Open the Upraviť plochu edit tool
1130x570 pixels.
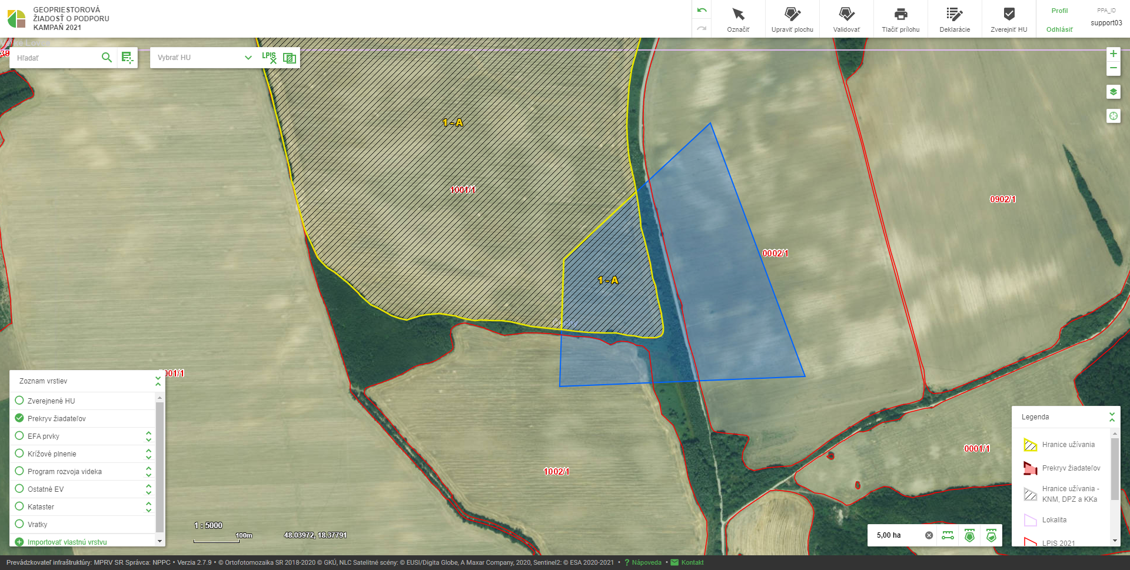(x=792, y=19)
